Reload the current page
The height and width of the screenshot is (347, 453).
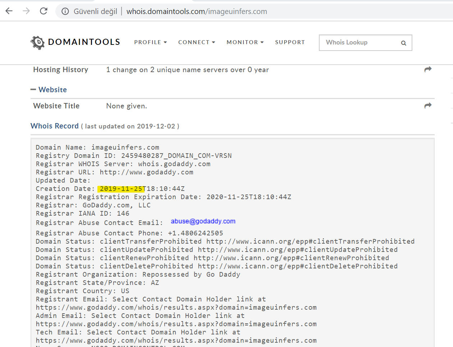point(44,11)
